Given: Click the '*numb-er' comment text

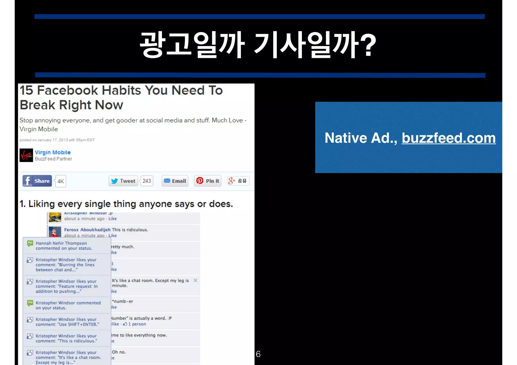Looking at the screenshot, I should 122,301.
